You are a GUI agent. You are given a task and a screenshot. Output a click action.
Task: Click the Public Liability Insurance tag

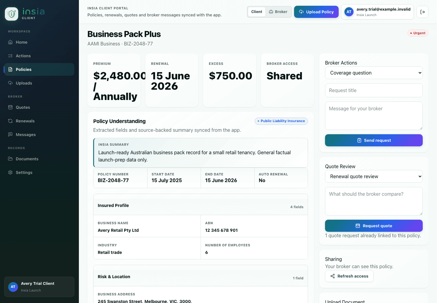[x=281, y=121]
